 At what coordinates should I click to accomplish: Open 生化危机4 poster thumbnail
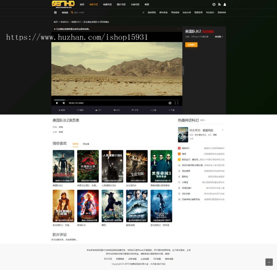(x=137, y=166)
